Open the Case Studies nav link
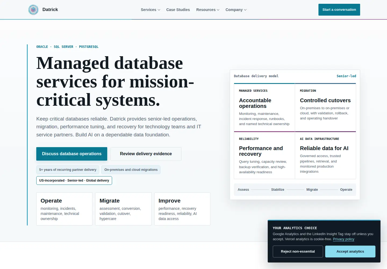 point(178,10)
